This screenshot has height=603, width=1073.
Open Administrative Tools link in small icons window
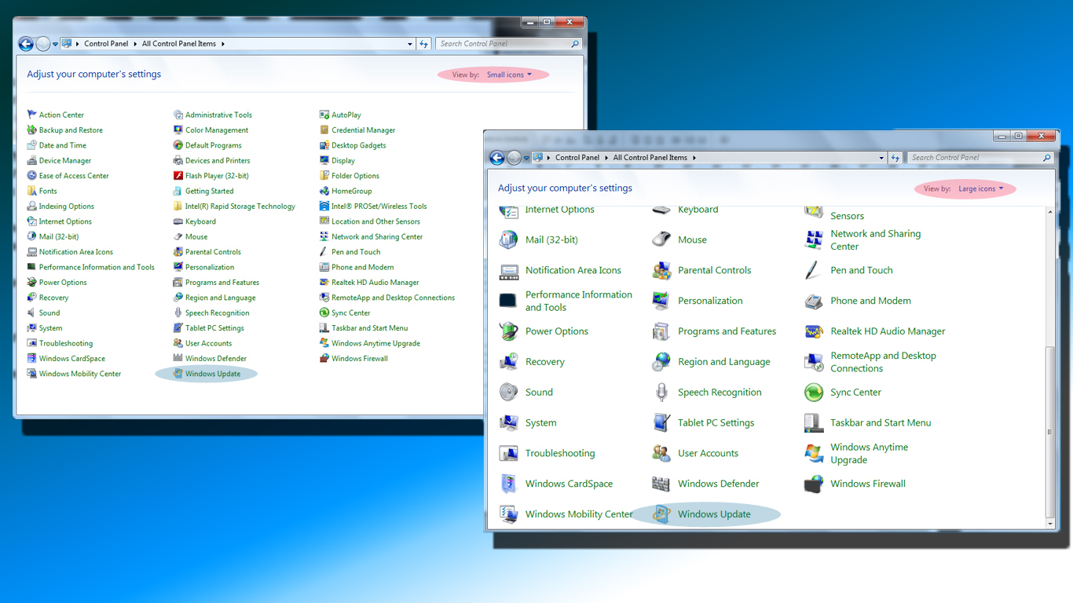[218, 115]
